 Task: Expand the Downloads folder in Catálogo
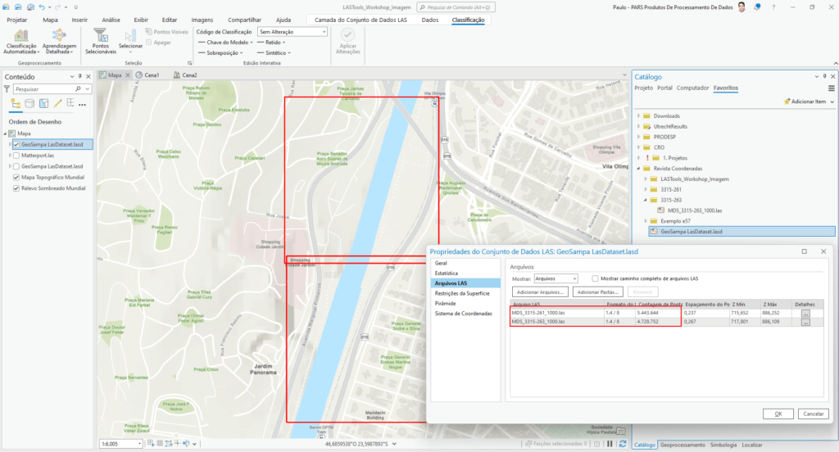point(638,116)
